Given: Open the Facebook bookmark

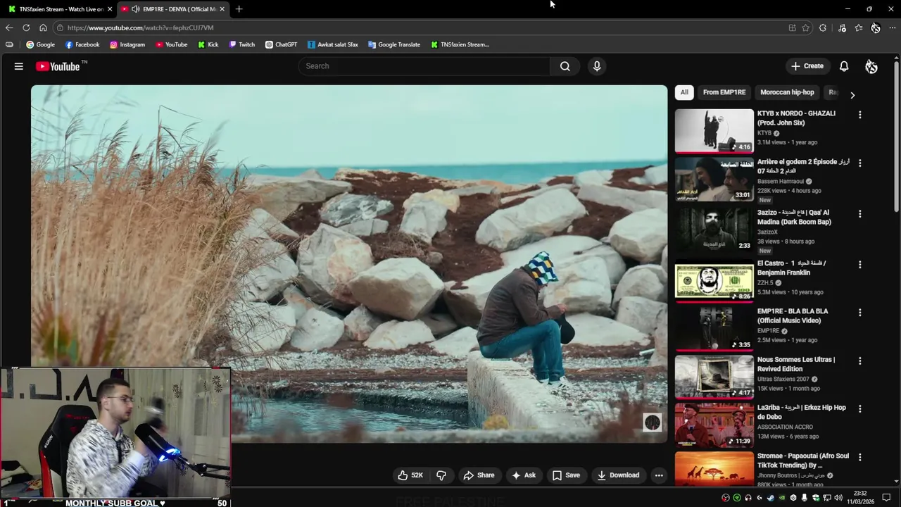Looking at the screenshot, I should point(82,44).
